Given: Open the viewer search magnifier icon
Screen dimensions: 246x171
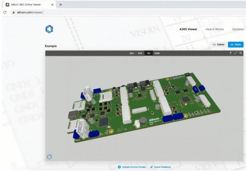Looking at the screenshot, I should click(x=241, y=53).
